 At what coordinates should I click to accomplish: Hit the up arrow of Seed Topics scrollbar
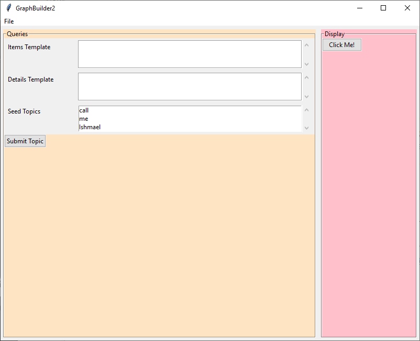click(307, 110)
